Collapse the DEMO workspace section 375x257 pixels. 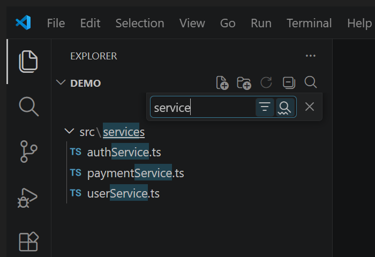[x=61, y=82]
